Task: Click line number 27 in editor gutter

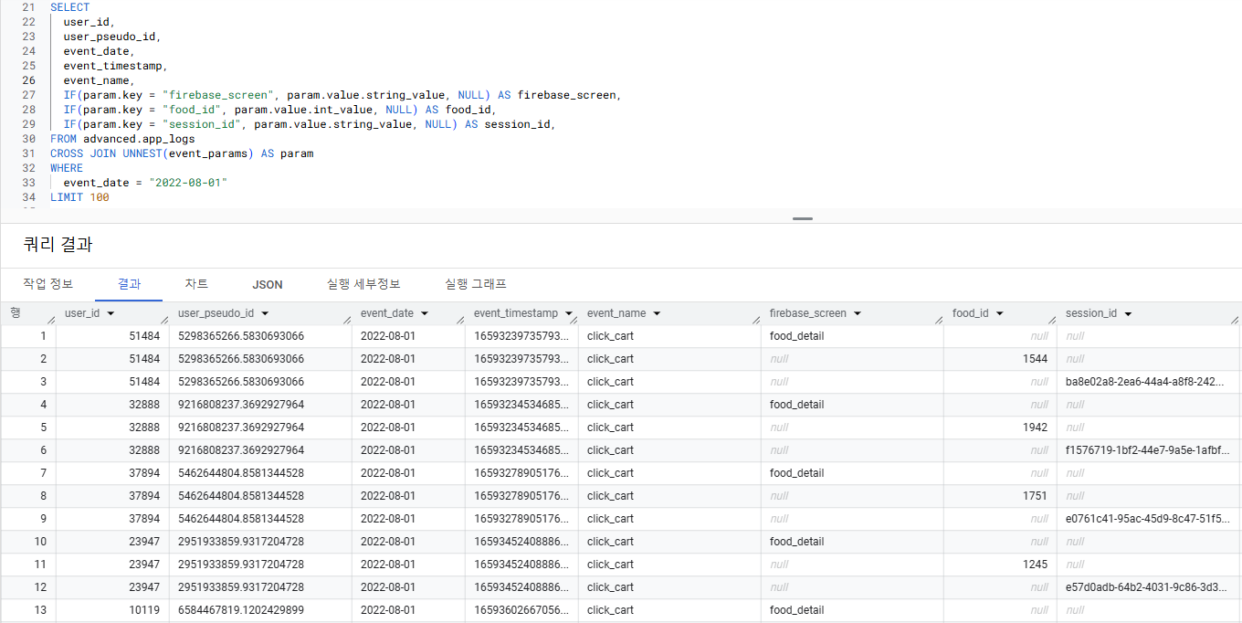Action: pyautogui.click(x=28, y=95)
